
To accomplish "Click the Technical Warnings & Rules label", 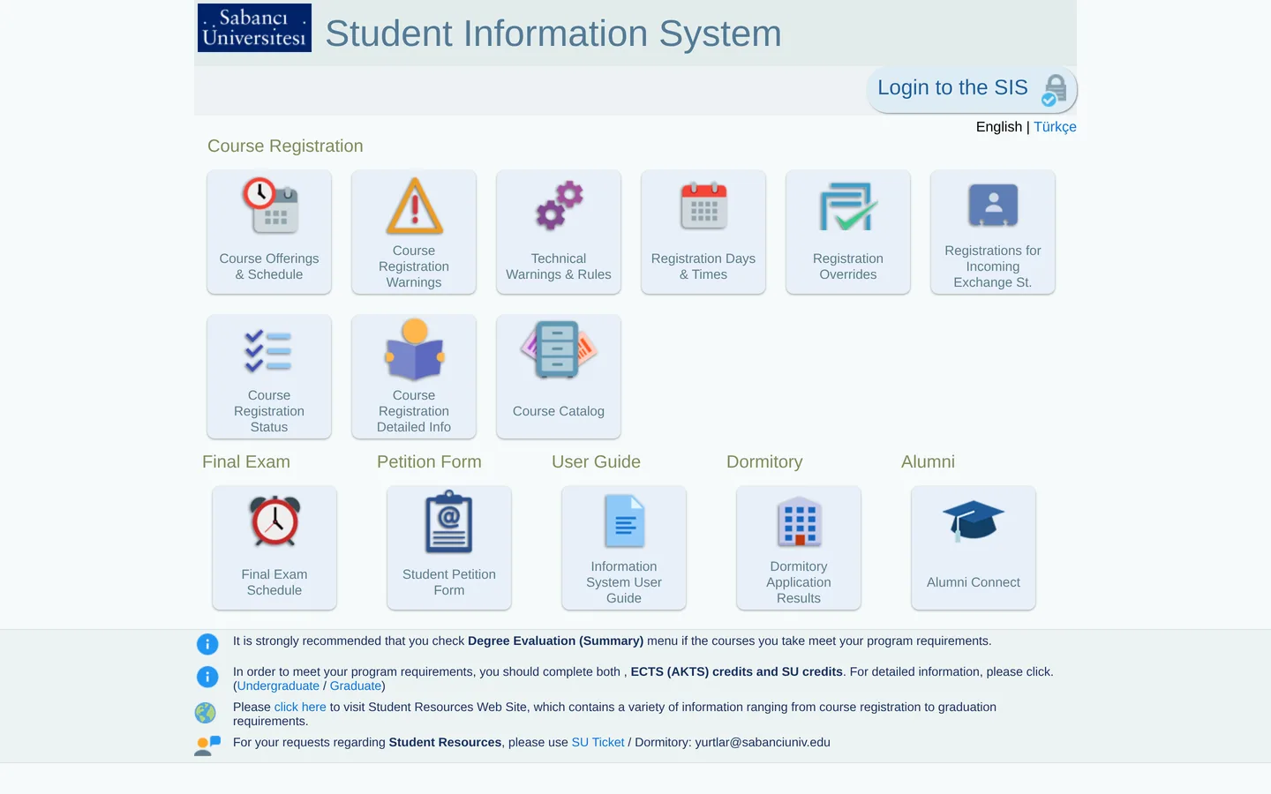I will pyautogui.click(x=559, y=266).
